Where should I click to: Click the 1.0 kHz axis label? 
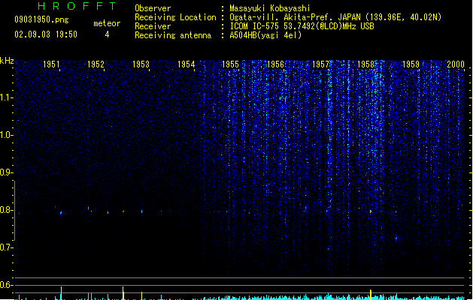[6, 135]
